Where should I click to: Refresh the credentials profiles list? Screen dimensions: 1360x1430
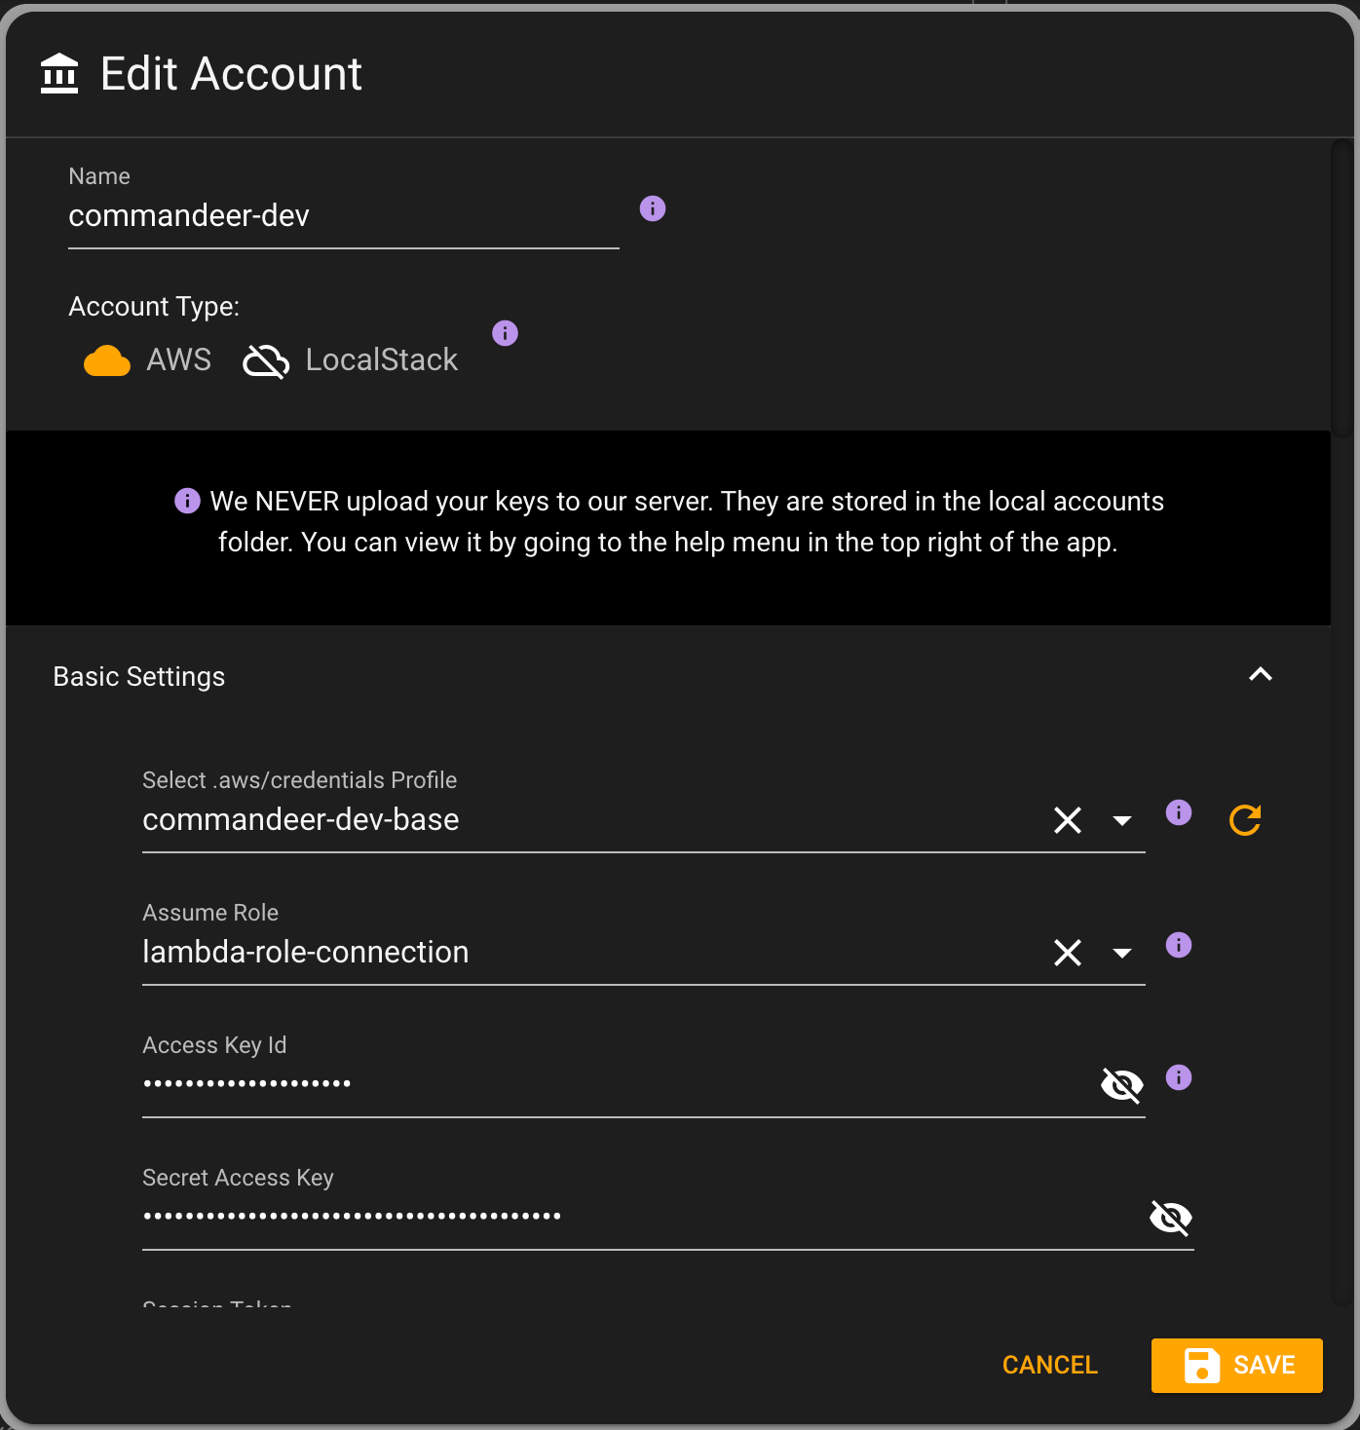(x=1245, y=820)
